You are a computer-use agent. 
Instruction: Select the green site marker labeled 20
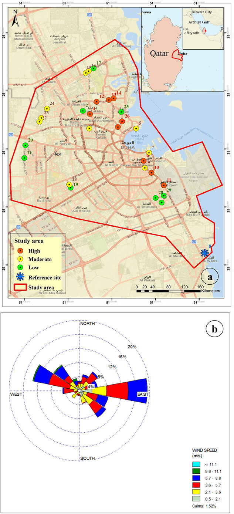click(25, 145)
